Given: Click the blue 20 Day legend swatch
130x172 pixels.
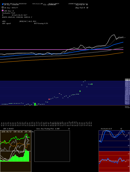Looking at the screenshot, I should tap(3, 4).
